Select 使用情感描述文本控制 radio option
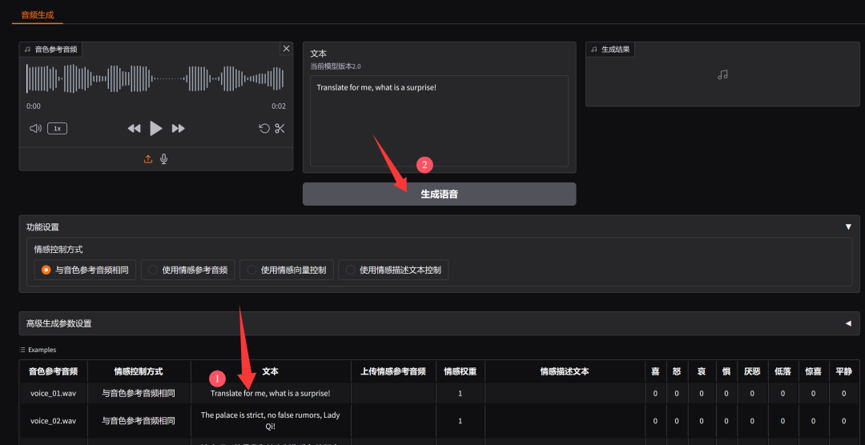Image resolution: width=865 pixels, height=445 pixels. point(350,271)
